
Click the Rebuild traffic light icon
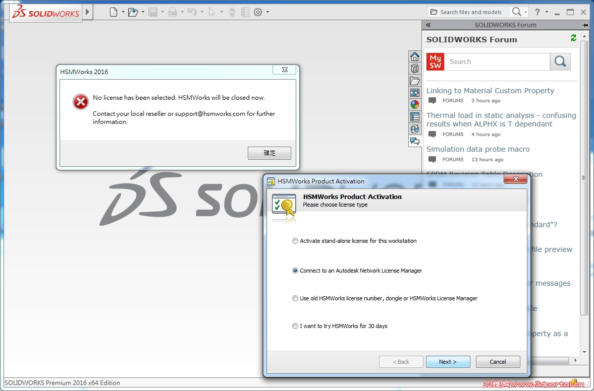tap(232, 12)
